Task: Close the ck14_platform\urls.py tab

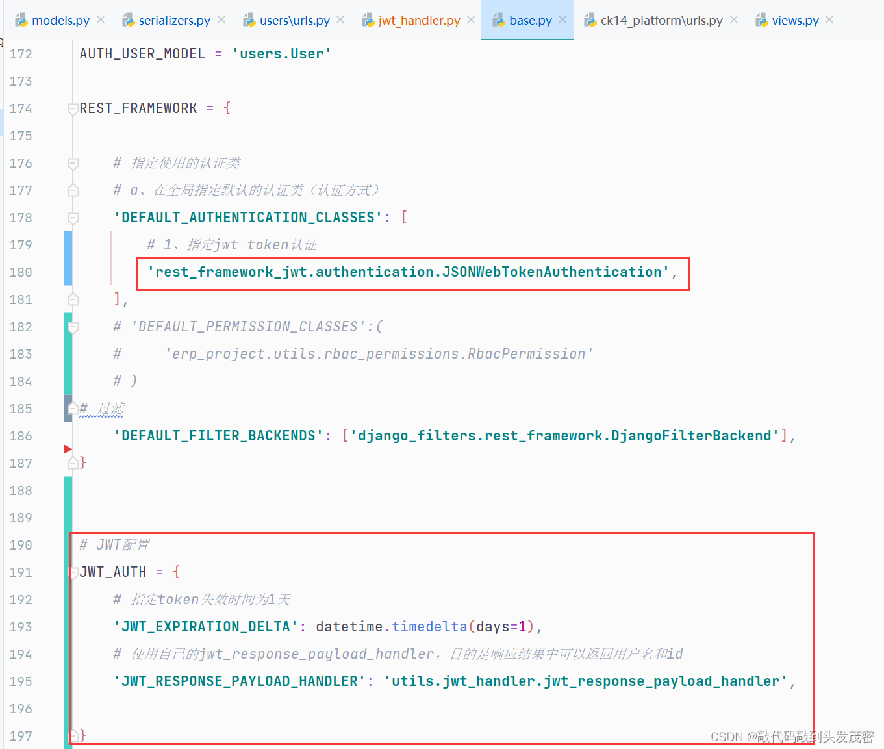Action: [x=734, y=20]
